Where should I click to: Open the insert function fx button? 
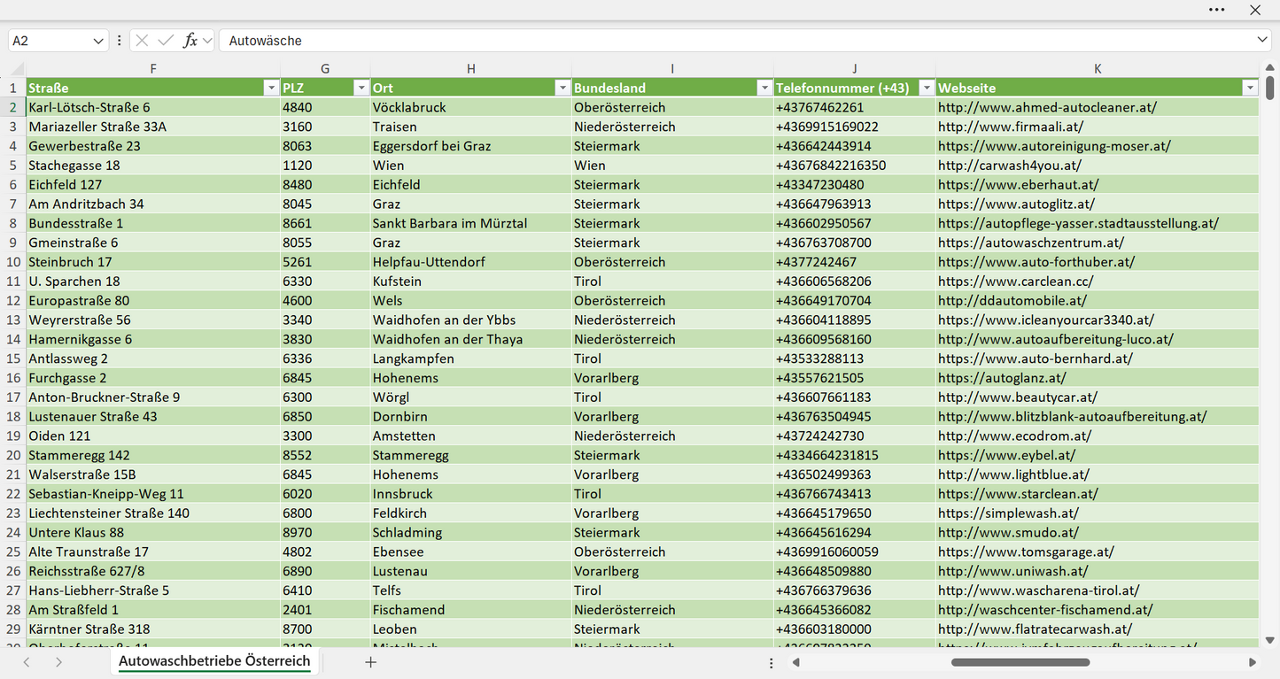(x=190, y=41)
